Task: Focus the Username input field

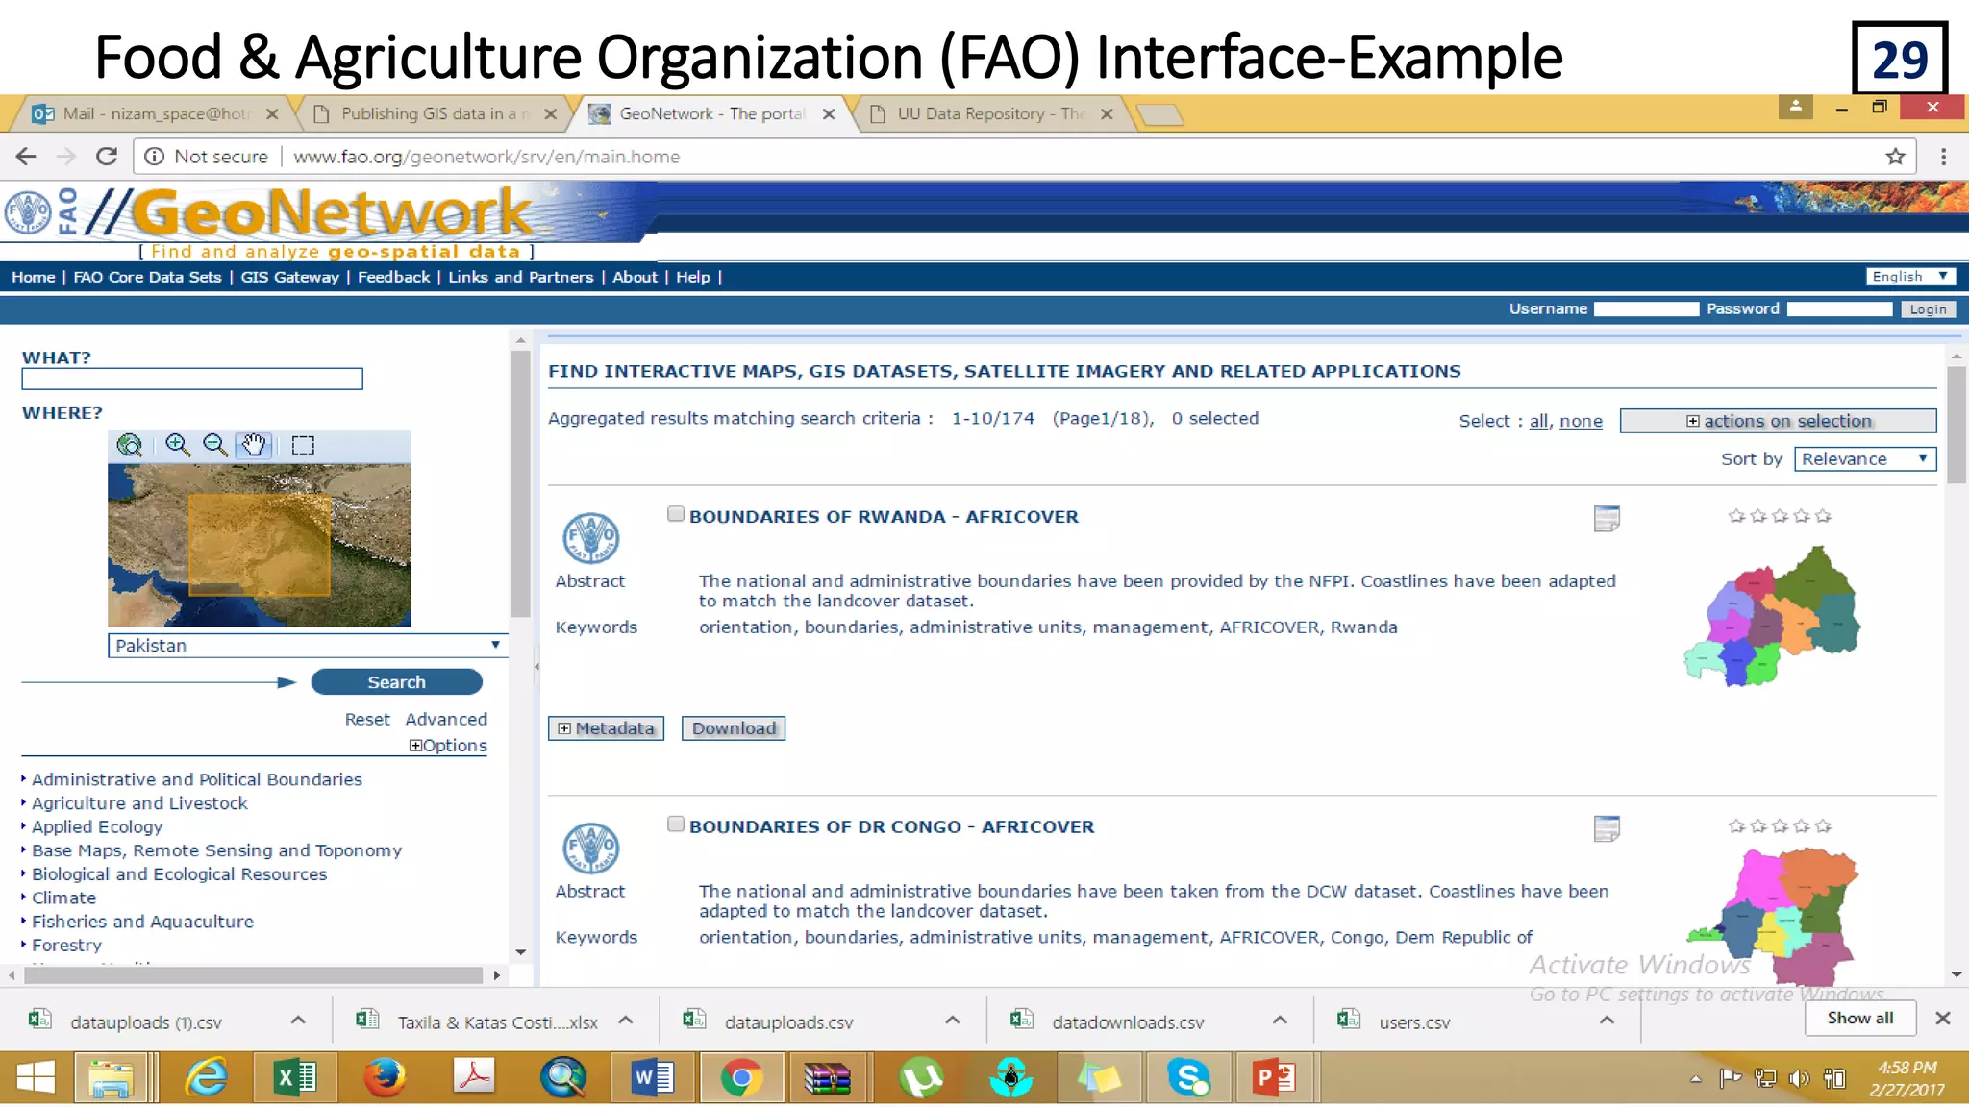Action: coord(1646,309)
